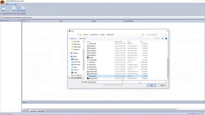This screenshot has height=115, width=205.
Task: Toggle the preview pane icon in dialog
Action: pos(162,38)
